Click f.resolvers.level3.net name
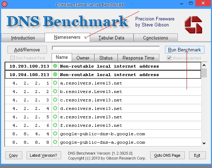The image size is (212, 168). click(x=91, y=125)
